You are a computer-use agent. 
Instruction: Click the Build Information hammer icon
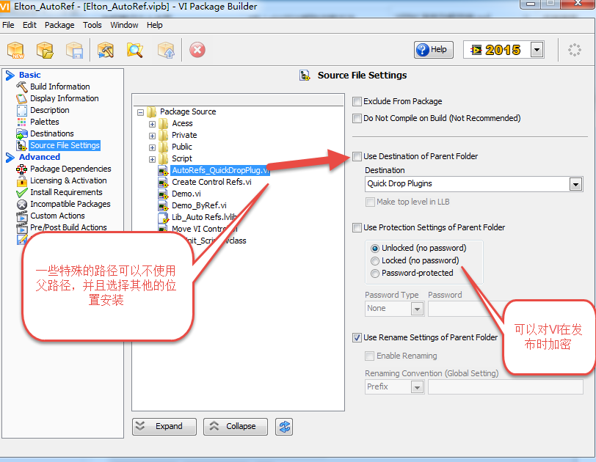[x=22, y=87]
